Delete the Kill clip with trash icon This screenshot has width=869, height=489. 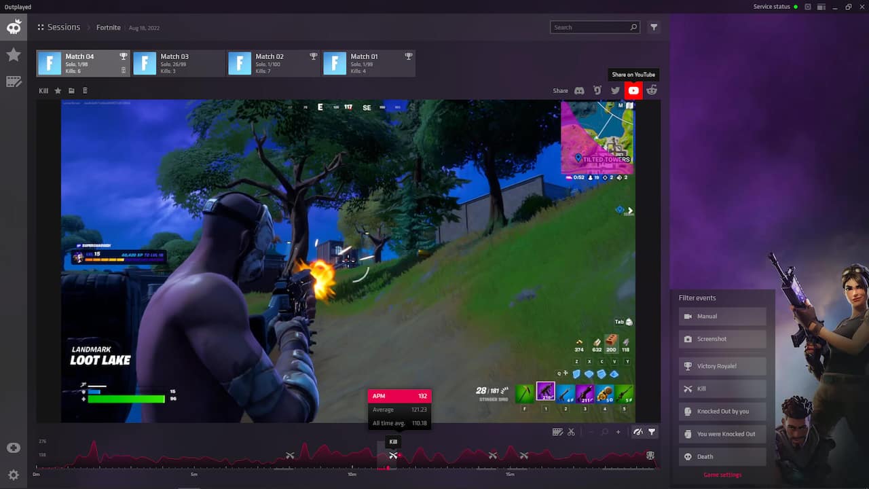pos(85,90)
